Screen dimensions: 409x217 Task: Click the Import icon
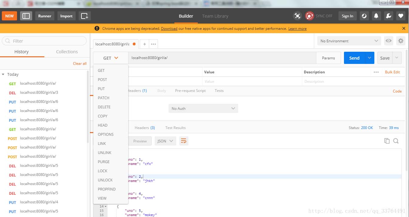[x=66, y=16]
